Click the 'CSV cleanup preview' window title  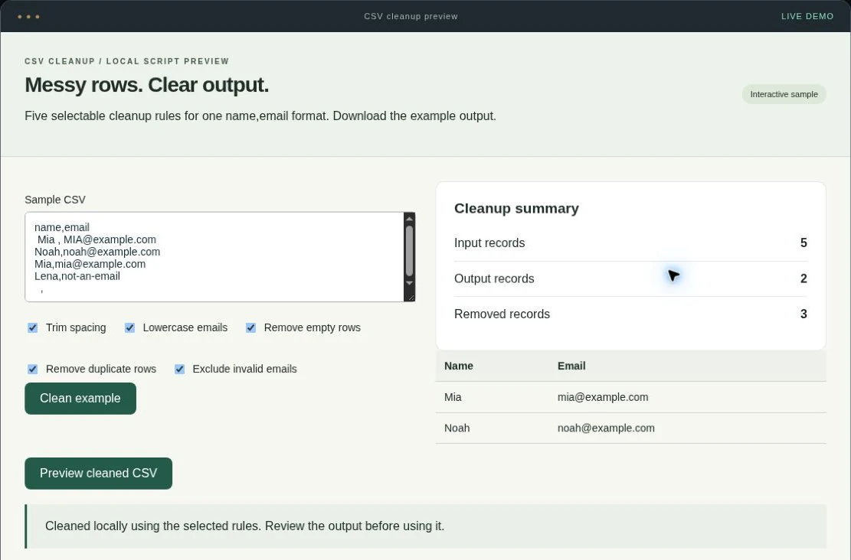(411, 16)
